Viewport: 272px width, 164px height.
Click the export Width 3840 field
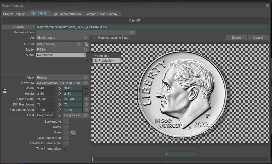point(73,89)
